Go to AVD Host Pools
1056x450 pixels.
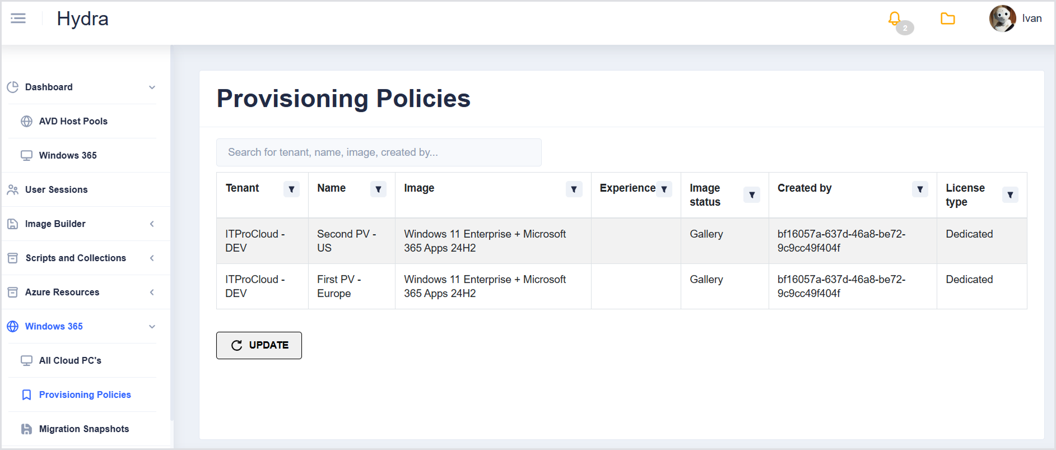(73, 122)
